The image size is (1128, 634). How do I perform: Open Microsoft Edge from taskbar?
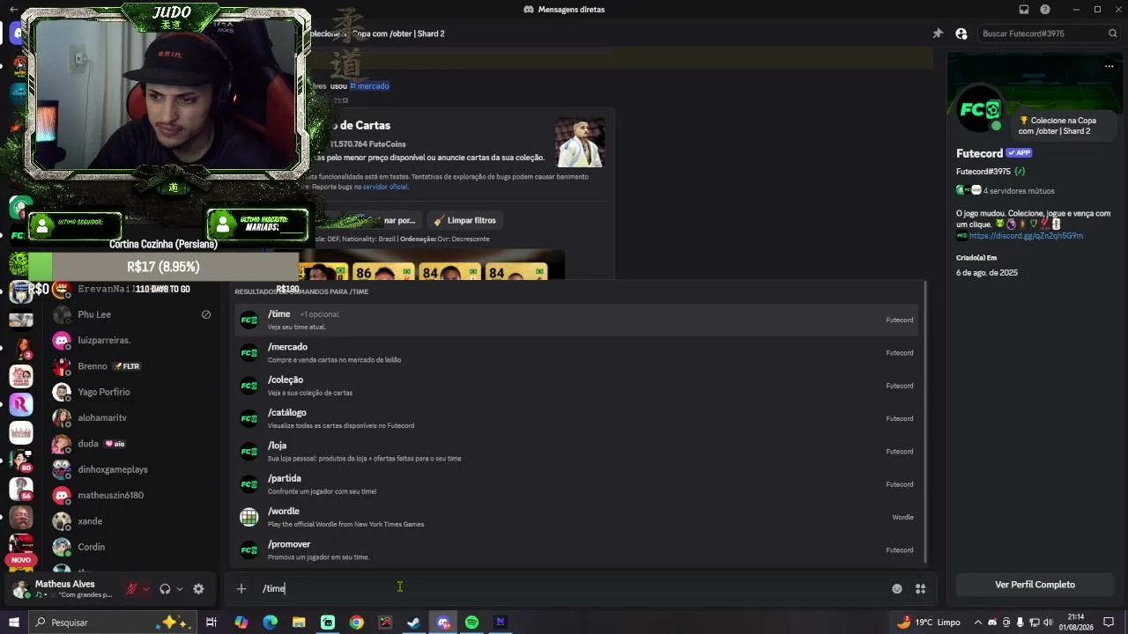click(x=271, y=623)
